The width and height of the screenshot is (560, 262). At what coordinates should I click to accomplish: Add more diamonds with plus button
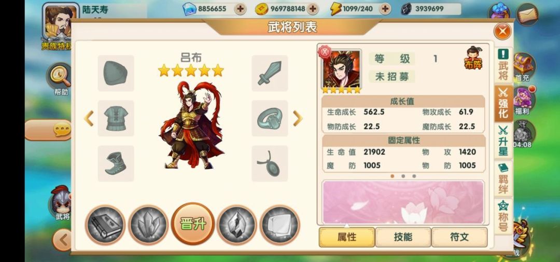pyautogui.click(x=241, y=9)
